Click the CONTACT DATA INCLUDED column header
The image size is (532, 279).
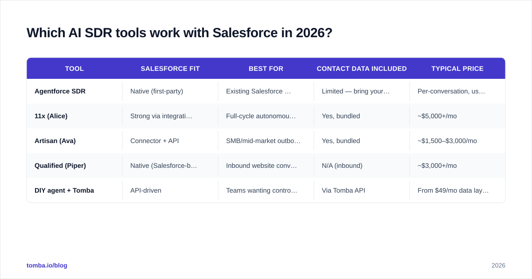tap(362, 69)
